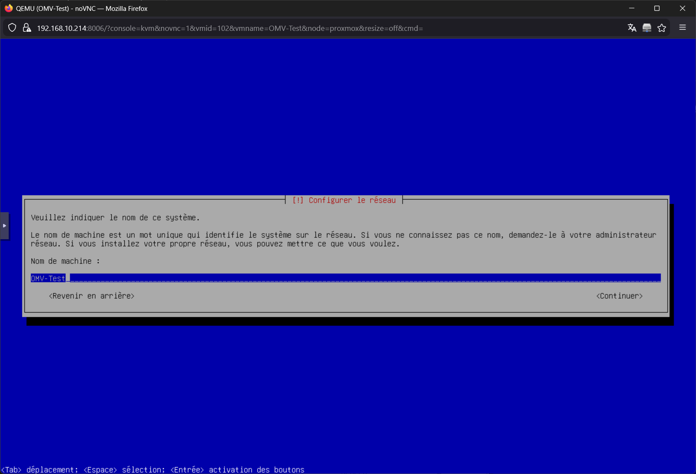
Task: Open the Firefox application menu
Action: (x=683, y=27)
